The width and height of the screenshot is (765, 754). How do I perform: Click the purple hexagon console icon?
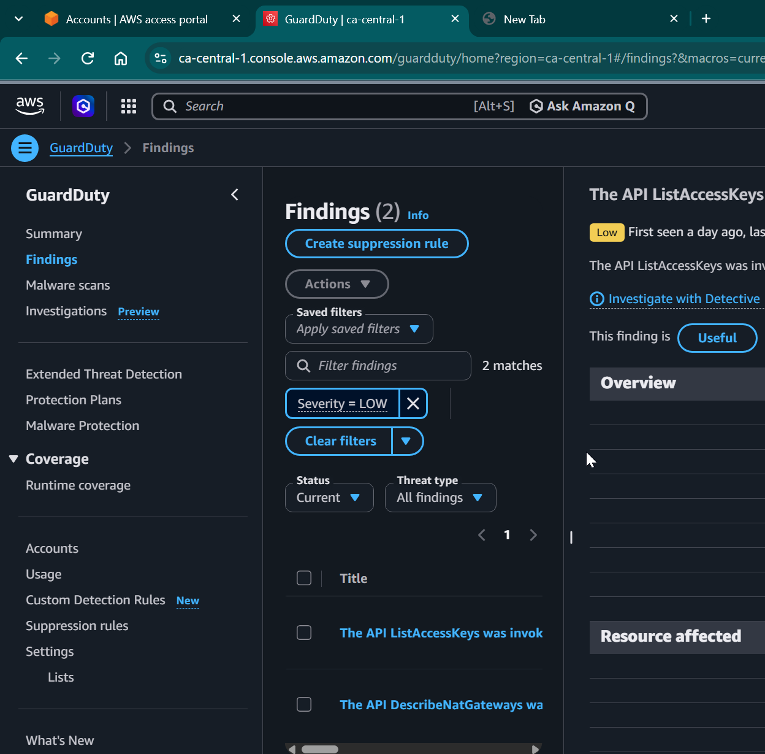point(83,106)
